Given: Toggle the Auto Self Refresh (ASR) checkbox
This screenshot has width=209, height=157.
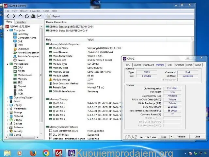Looking at the screenshot, I should pyautogui.click(x=51, y=131).
